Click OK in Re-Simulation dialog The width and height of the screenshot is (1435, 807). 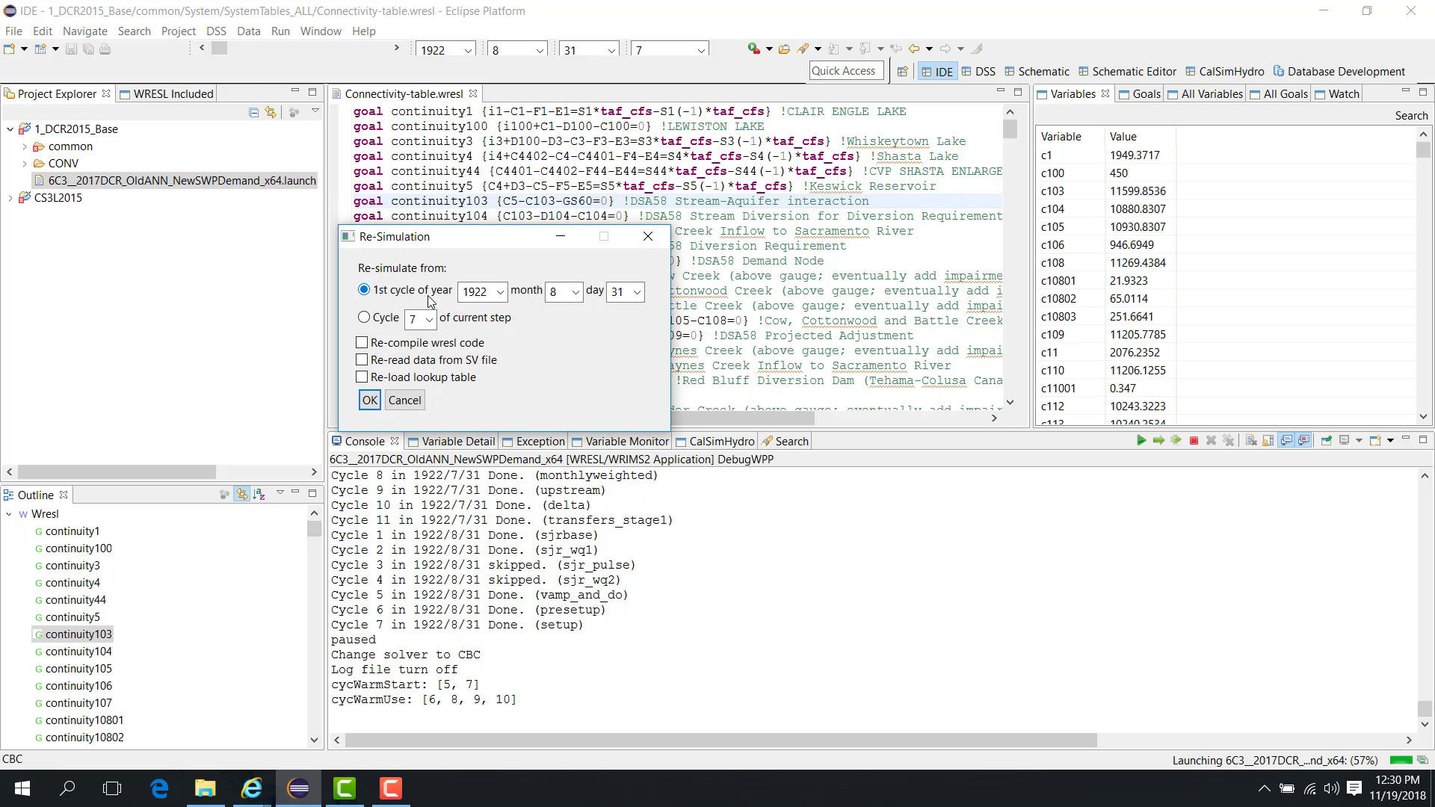coord(370,401)
